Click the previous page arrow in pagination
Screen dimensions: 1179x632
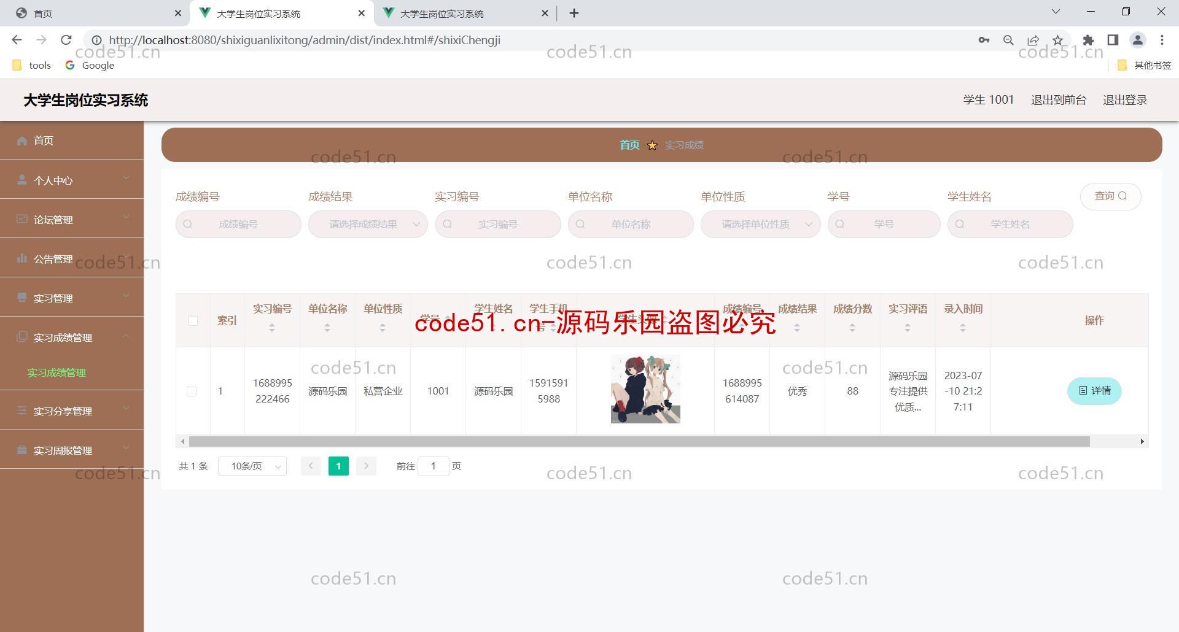[311, 466]
